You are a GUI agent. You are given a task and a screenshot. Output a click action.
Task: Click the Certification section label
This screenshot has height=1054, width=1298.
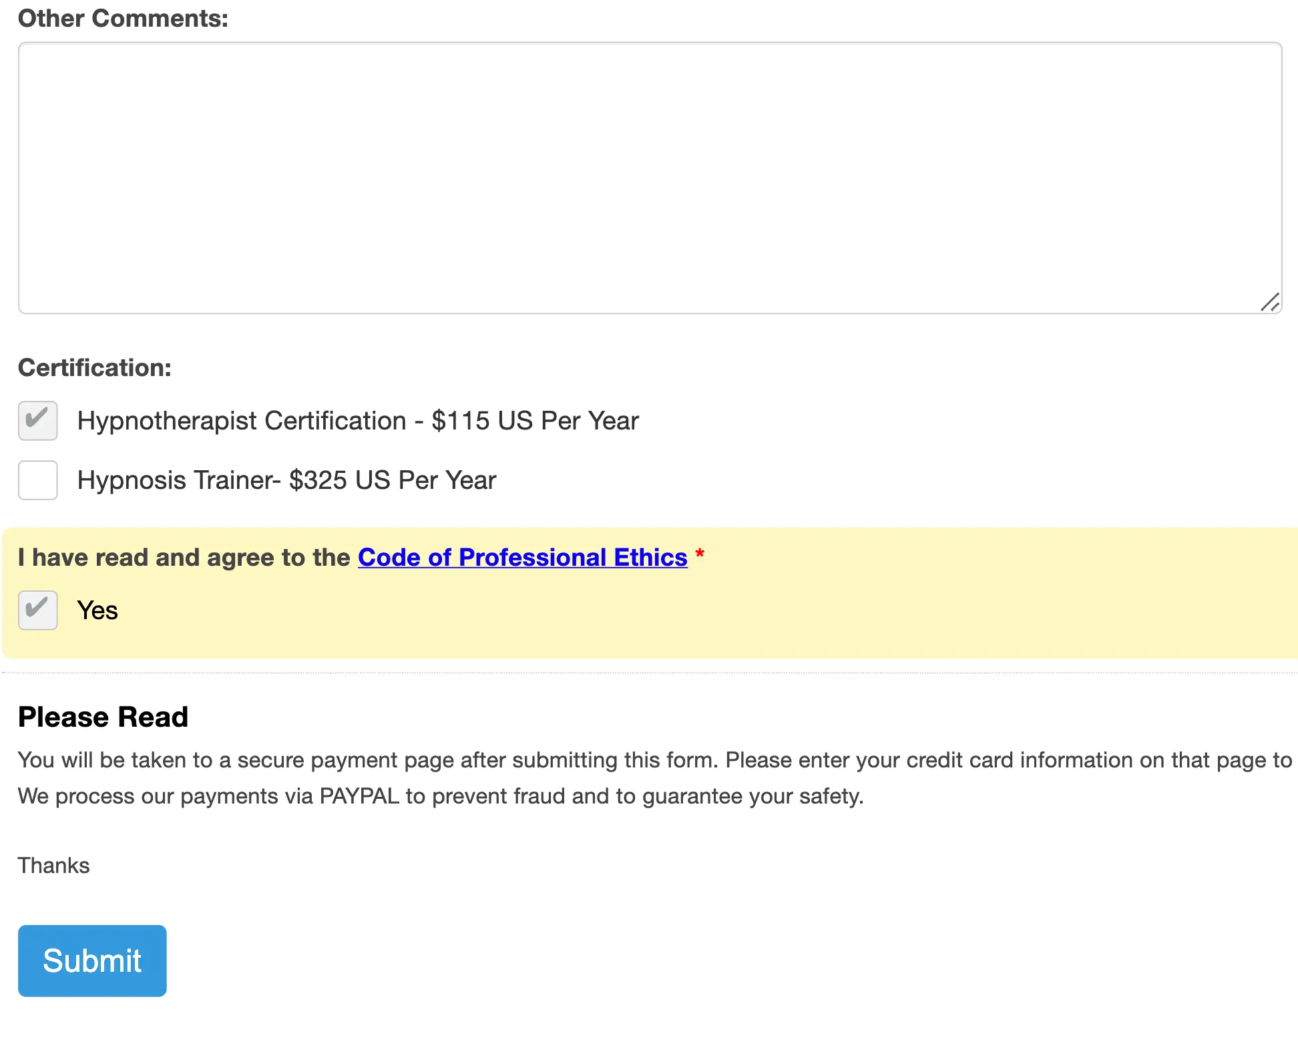[x=95, y=368]
